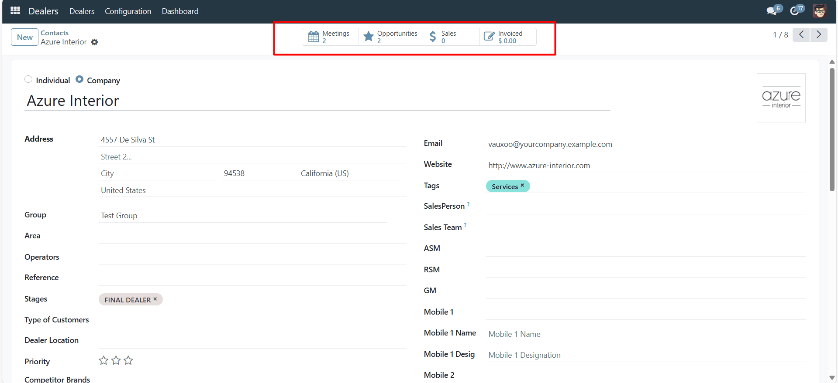Select the Individual radio option
The image size is (838, 383).
pyautogui.click(x=28, y=79)
